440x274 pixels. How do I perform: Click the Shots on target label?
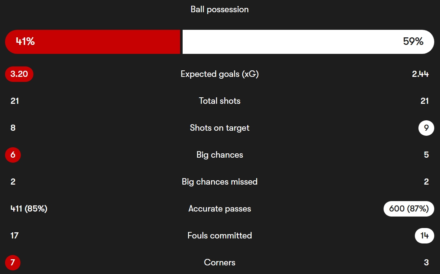[220, 128]
